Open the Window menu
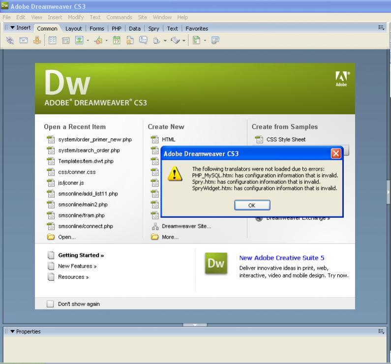The width and height of the screenshot is (391, 364). 162,17
